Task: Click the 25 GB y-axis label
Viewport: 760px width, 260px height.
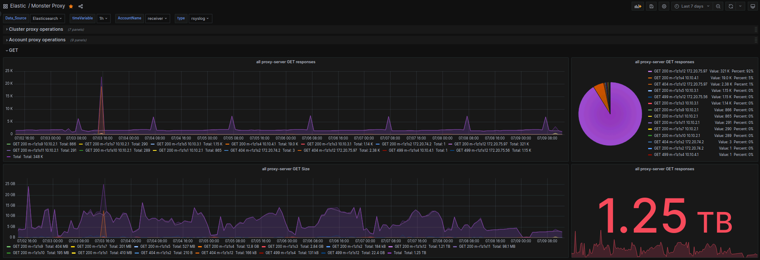Action: tap(10, 184)
